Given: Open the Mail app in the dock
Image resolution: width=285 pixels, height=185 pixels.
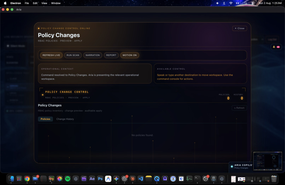Looking at the screenshot, I should (x=35, y=179).
